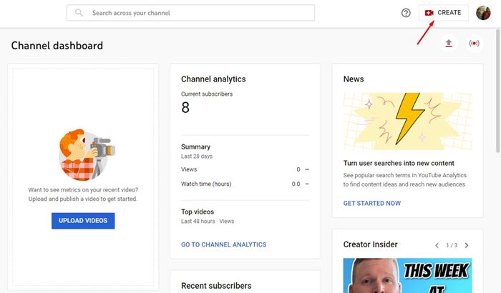Viewport: 501px width, 293px height.
Task: Click the Watch time (hours) label
Action: (x=206, y=184)
